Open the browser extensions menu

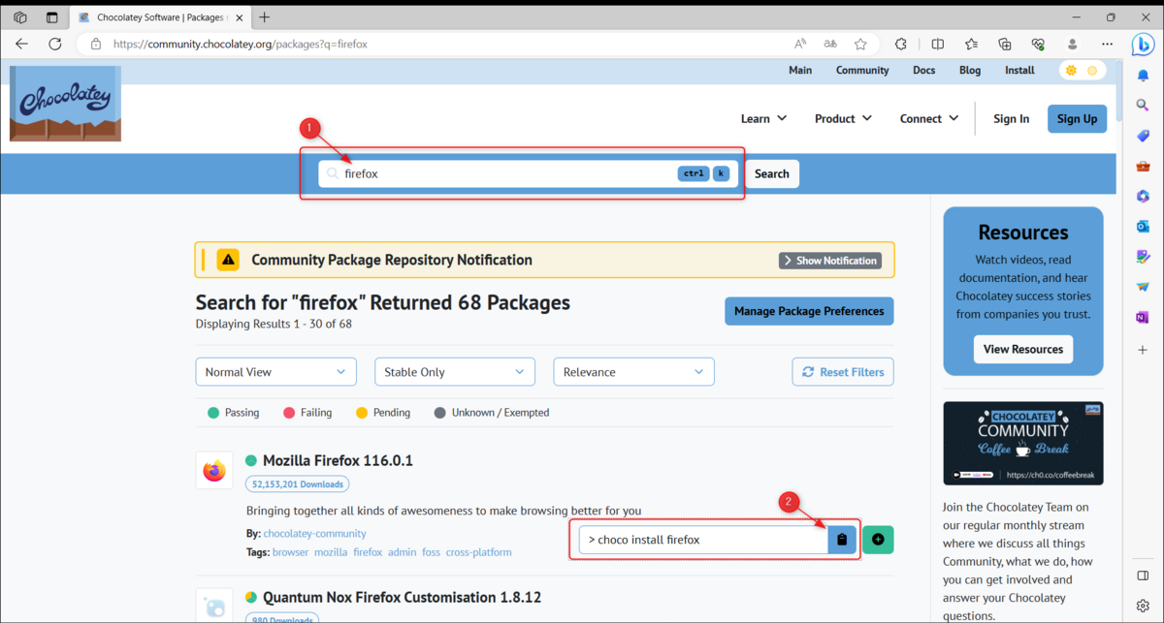(x=901, y=44)
